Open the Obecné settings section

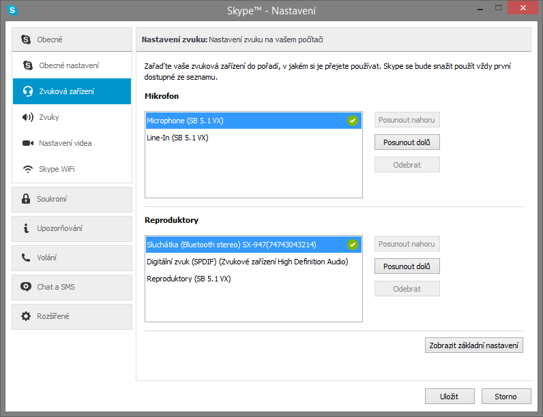tap(72, 40)
